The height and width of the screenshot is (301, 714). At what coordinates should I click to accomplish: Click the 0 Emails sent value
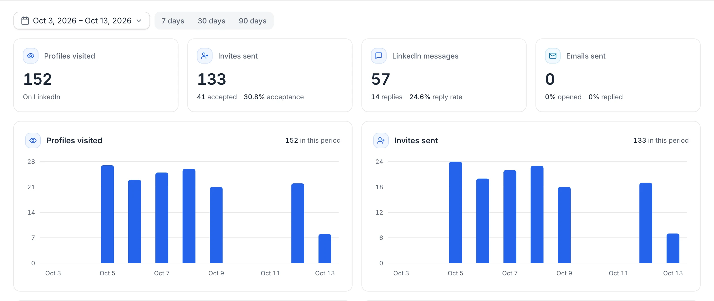550,79
